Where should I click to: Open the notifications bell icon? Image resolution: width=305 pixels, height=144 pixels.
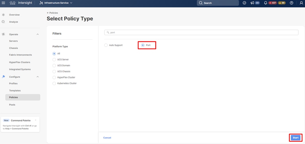coord(266,3)
